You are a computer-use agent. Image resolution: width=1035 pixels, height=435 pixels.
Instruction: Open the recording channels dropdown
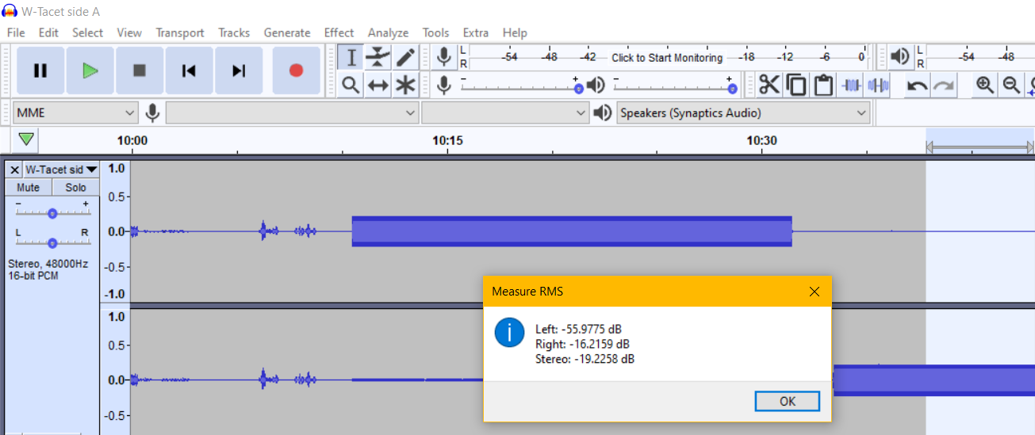(x=506, y=113)
